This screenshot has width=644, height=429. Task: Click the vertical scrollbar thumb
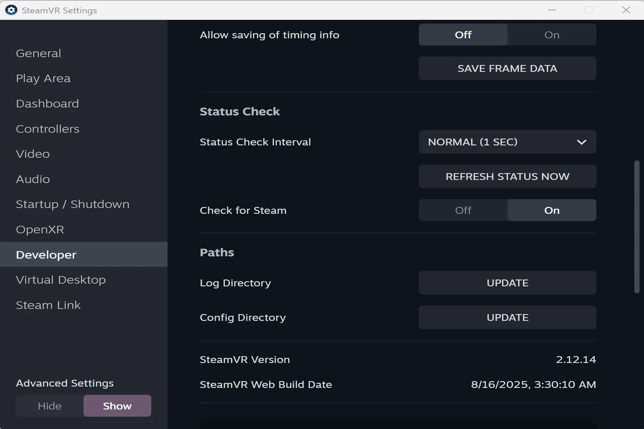(636, 227)
